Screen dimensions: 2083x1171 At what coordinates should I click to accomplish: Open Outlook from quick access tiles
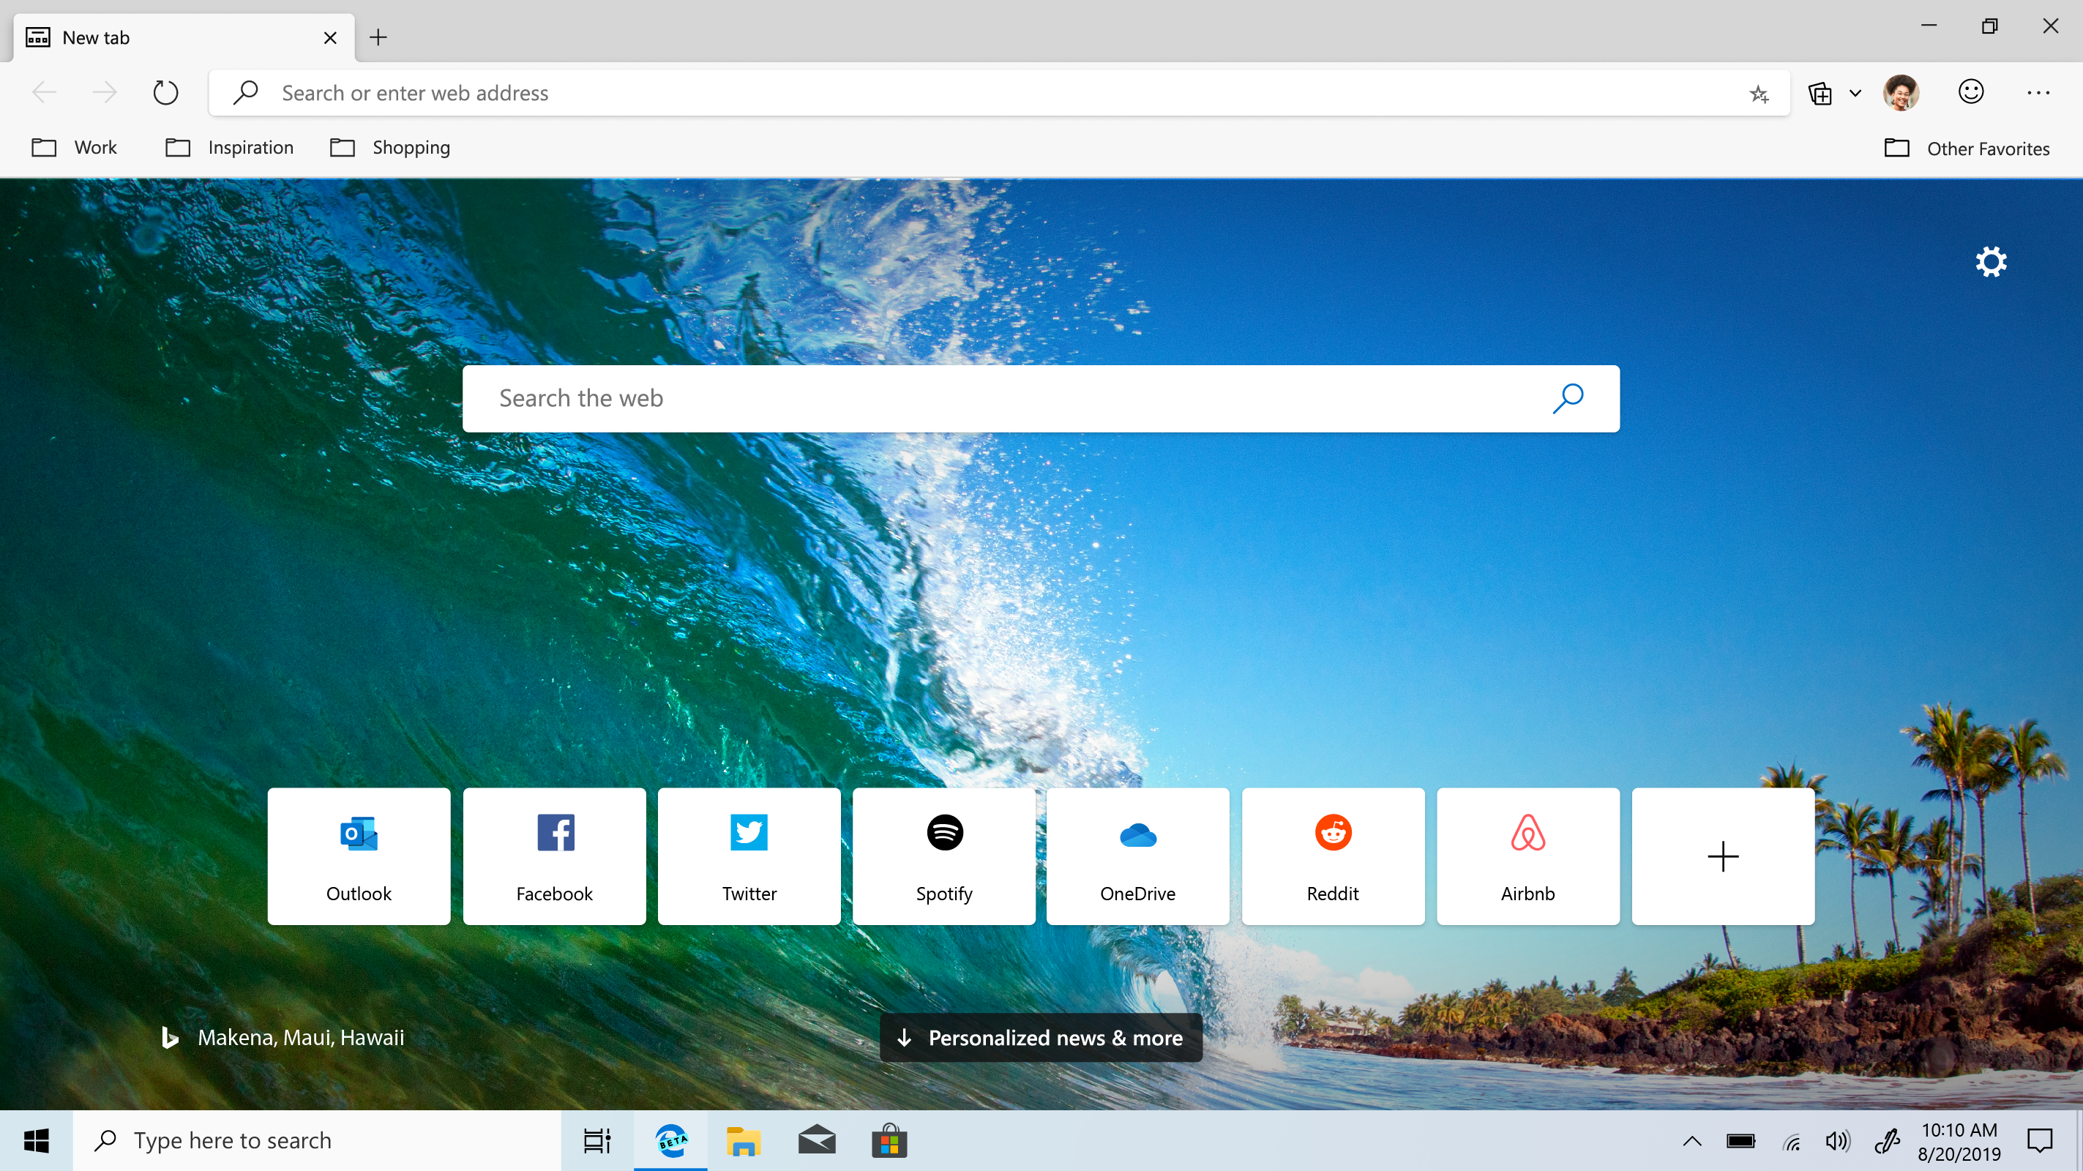359,855
